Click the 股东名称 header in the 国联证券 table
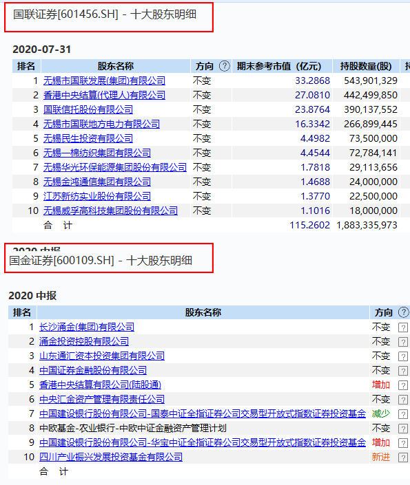The image size is (410, 485). tap(116, 66)
